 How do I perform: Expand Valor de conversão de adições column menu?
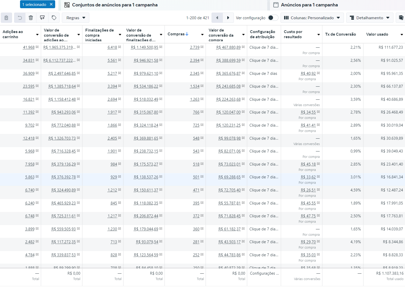tap(79, 35)
